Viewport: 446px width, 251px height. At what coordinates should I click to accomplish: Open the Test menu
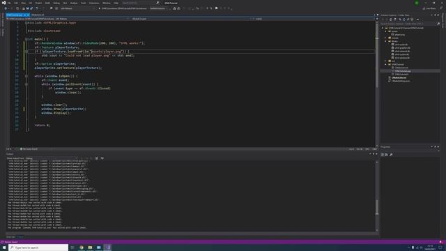click(x=65, y=3)
